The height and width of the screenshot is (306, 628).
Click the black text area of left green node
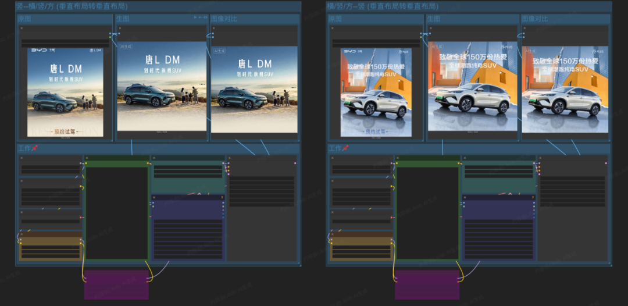117,213
